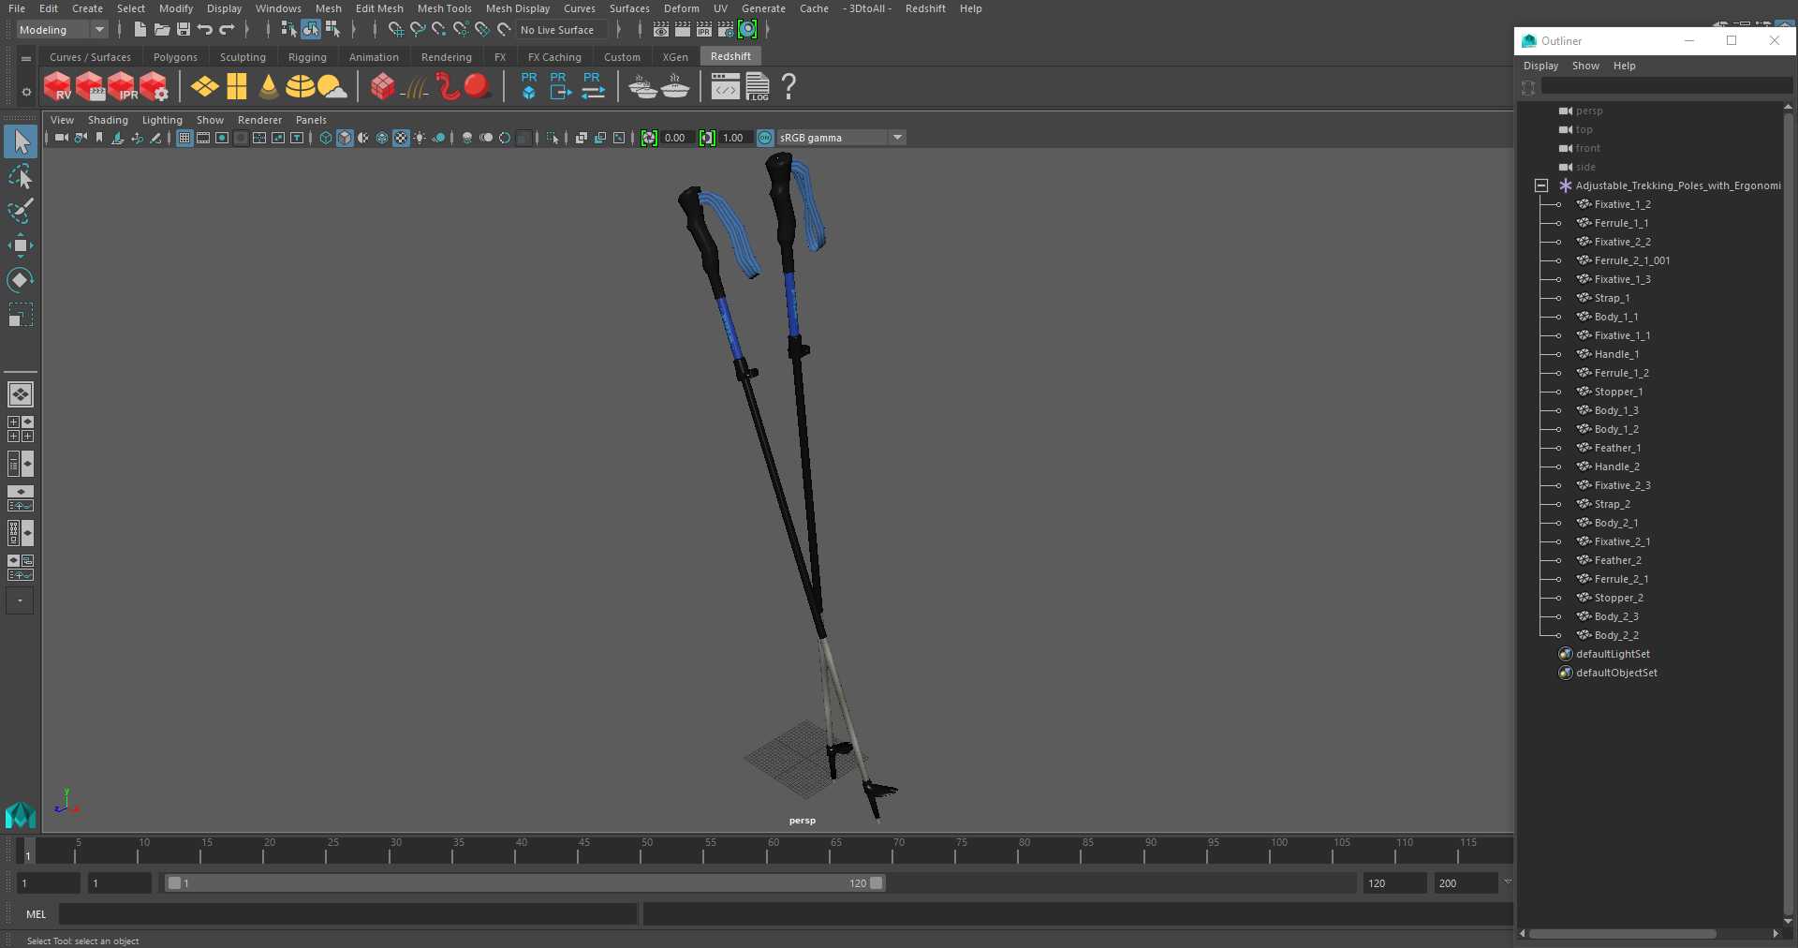Open the Outliner Show menu
Screen dimensions: 1798x948
coord(1585,66)
